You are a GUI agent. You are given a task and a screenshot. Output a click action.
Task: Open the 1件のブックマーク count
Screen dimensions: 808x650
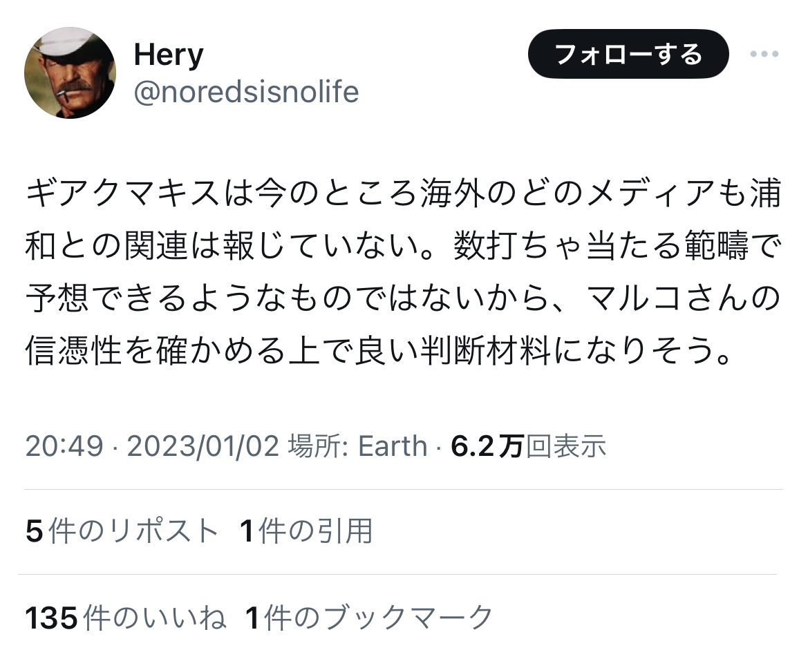click(x=369, y=617)
